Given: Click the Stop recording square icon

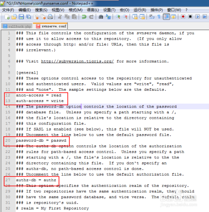Looking at the screenshot, I should coord(190,17).
